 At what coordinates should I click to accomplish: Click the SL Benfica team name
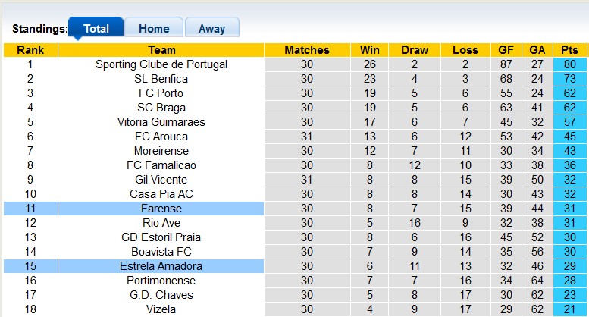point(161,79)
